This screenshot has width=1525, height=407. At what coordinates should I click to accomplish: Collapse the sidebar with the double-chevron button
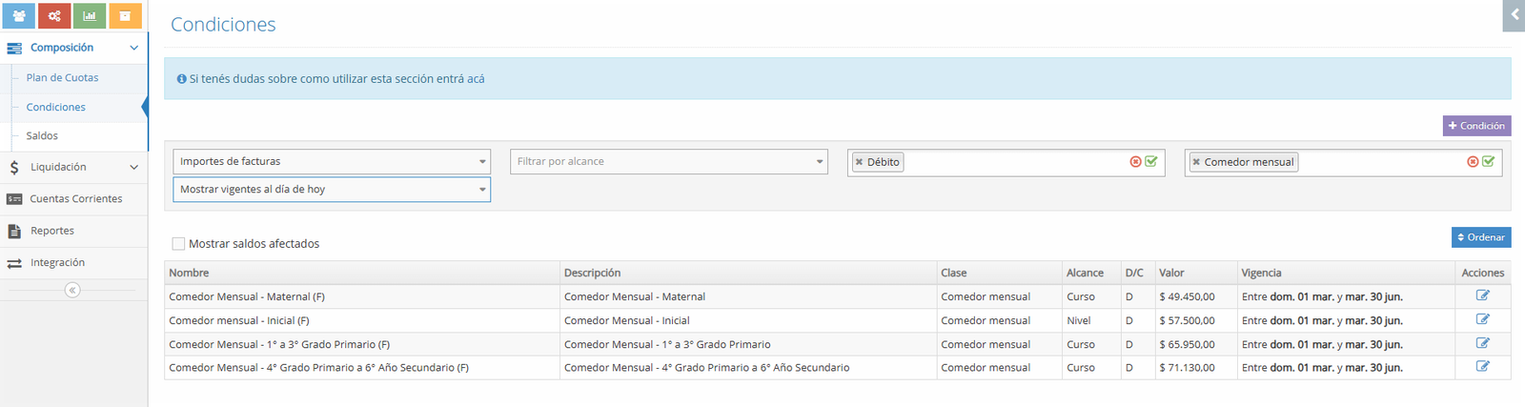pos(72,290)
